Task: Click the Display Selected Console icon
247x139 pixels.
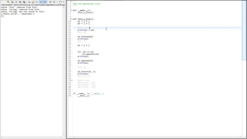Action: 54,2
